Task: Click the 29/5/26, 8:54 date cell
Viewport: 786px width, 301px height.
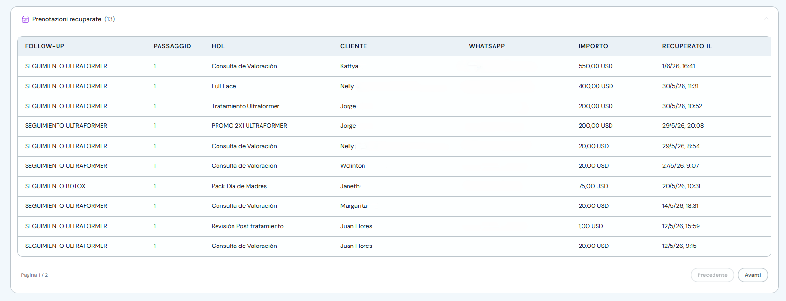Action: tap(681, 146)
